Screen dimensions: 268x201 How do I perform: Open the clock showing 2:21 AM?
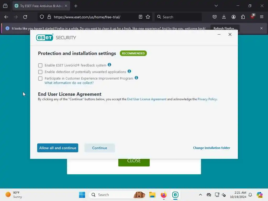click(x=238, y=195)
